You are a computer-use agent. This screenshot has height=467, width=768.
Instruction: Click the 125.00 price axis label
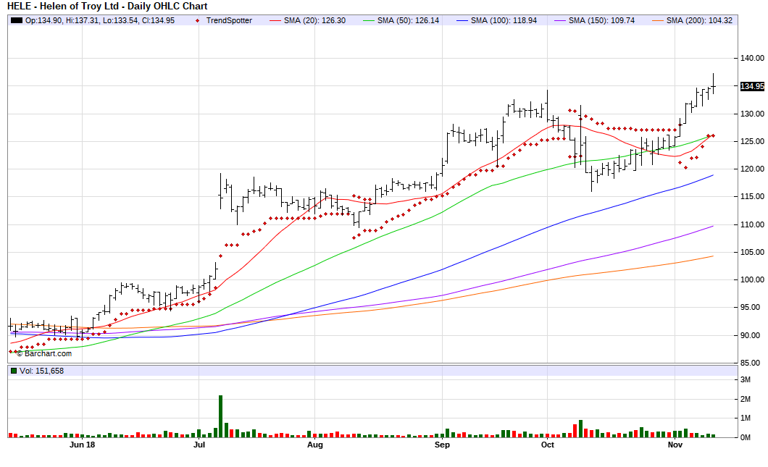[752, 141]
